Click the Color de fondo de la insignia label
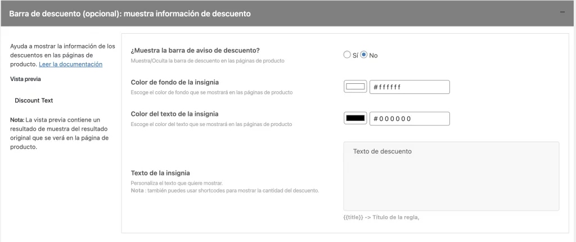The image size is (576, 242). pos(174,82)
